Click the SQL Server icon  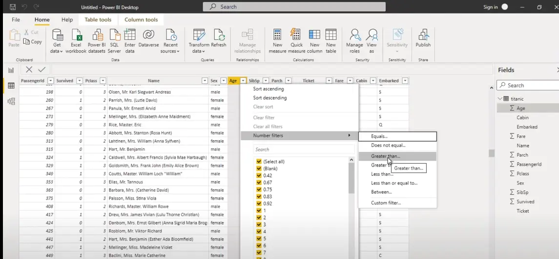(x=114, y=35)
